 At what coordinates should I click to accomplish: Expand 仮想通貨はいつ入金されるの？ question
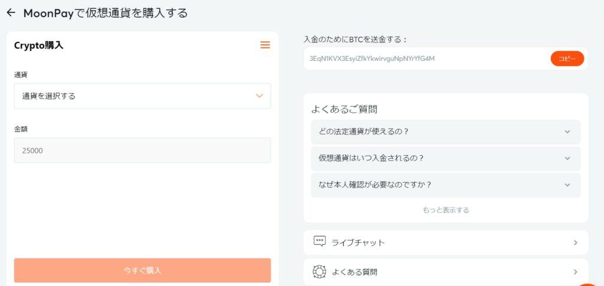coord(446,158)
